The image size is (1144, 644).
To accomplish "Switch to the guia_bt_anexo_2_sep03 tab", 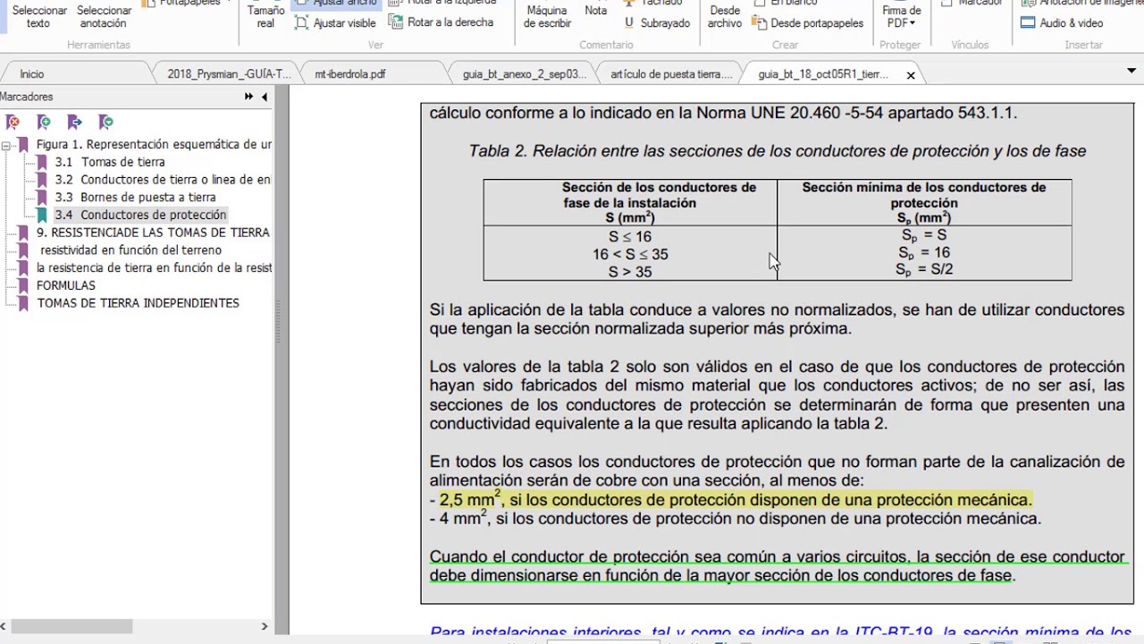I will (525, 74).
